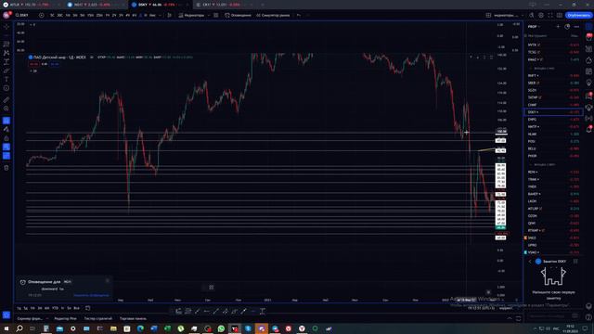This screenshot has height=334, width=594.
Task: Open the Редактор Pine tab
Action: [65, 318]
